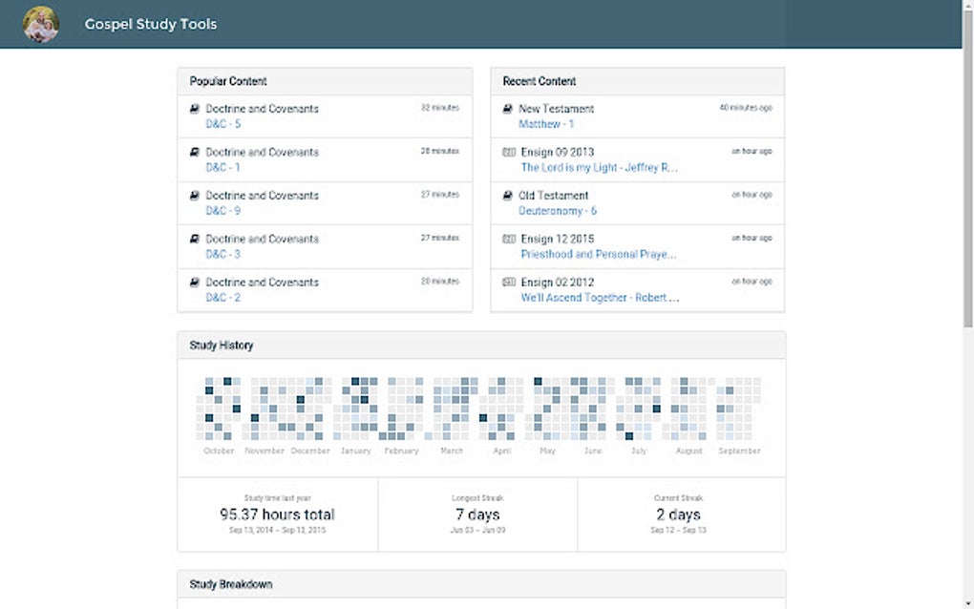Open 'The Lord is my Light' article

tap(599, 167)
